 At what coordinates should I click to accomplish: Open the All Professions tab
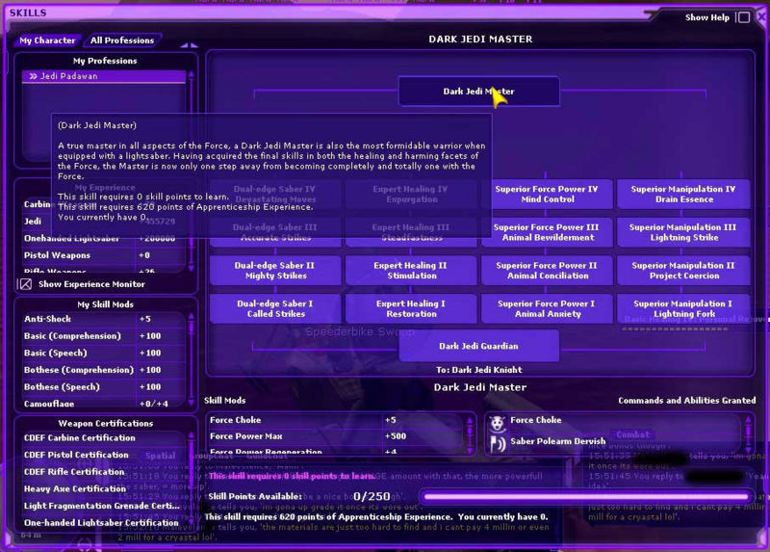[122, 40]
